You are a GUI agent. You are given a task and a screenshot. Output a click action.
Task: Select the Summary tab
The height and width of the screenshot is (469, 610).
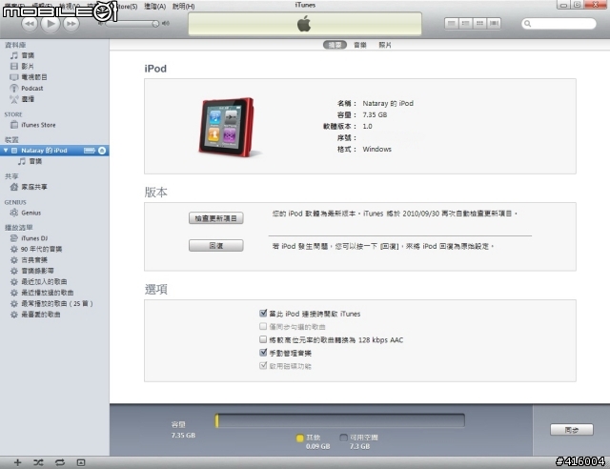(x=335, y=45)
